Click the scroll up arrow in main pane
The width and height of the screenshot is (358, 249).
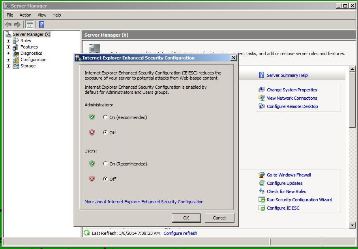pyautogui.click(x=352, y=69)
